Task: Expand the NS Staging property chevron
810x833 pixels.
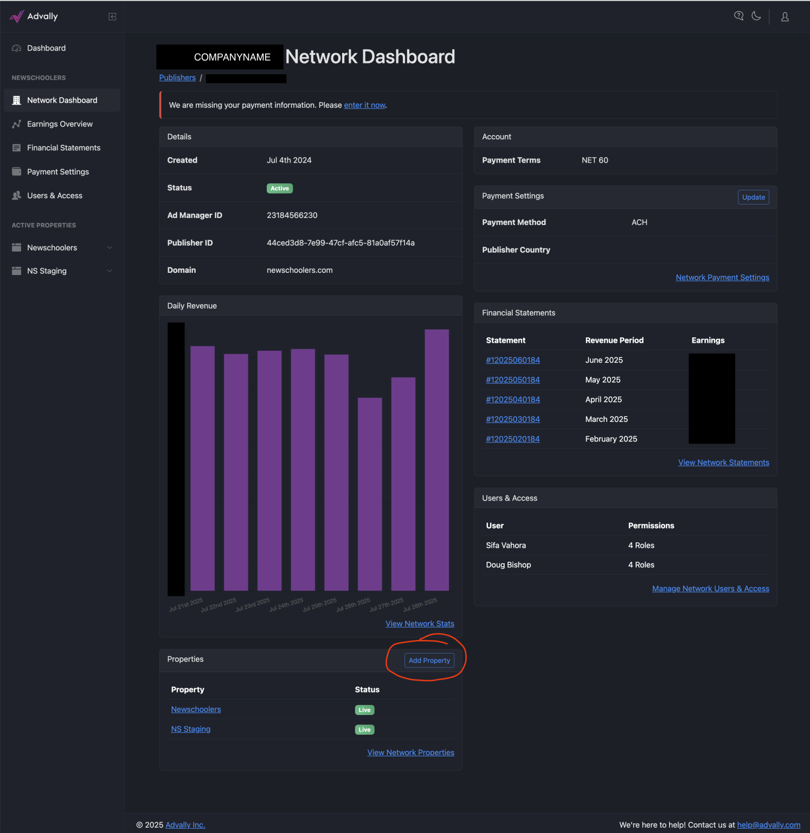Action: click(x=110, y=271)
